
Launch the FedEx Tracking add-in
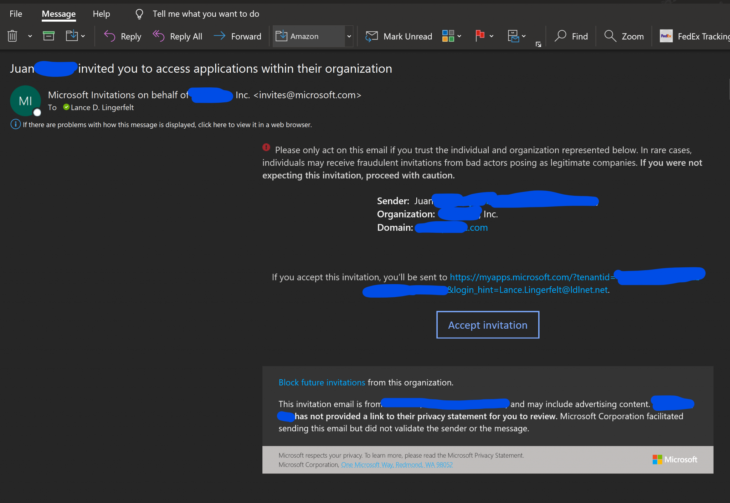[692, 36]
